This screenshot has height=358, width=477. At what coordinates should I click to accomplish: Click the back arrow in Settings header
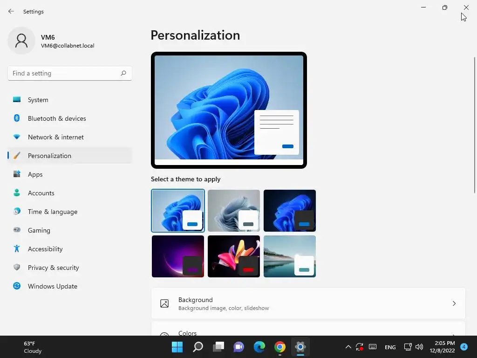[x=11, y=11]
